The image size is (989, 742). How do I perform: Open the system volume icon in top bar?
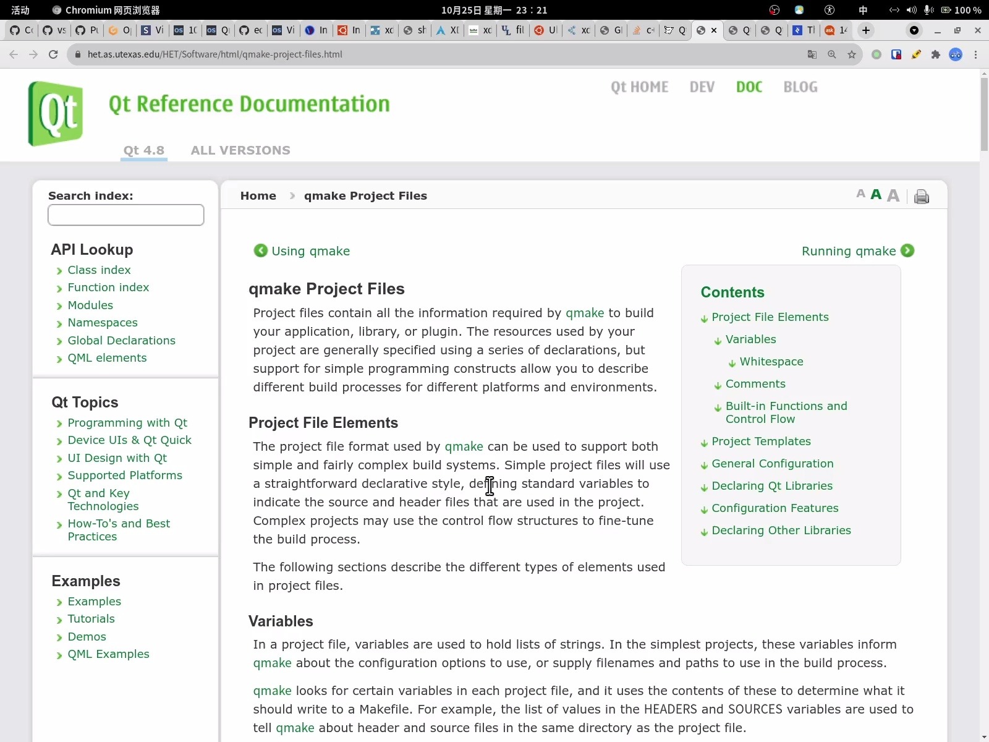pyautogui.click(x=912, y=10)
